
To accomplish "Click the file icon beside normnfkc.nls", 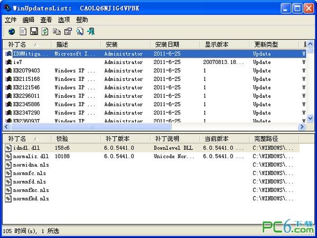I will pos(8,190).
